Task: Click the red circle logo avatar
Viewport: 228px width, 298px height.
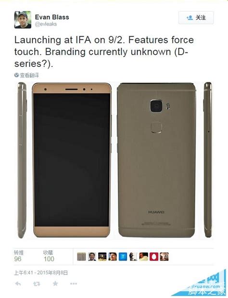Action: coord(154,257)
